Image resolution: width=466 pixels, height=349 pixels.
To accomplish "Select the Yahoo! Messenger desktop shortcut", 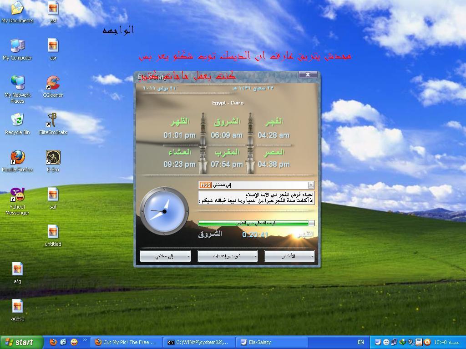I will coord(18,201).
